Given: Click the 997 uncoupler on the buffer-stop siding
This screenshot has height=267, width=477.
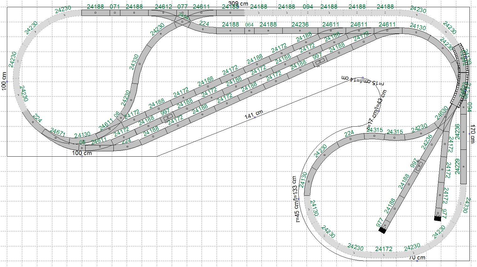Looking at the screenshot, I should (x=419, y=167).
